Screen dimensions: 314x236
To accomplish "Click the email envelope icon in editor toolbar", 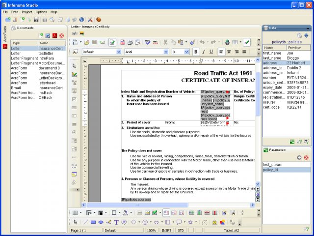I will pyautogui.click(x=103, y=42).
